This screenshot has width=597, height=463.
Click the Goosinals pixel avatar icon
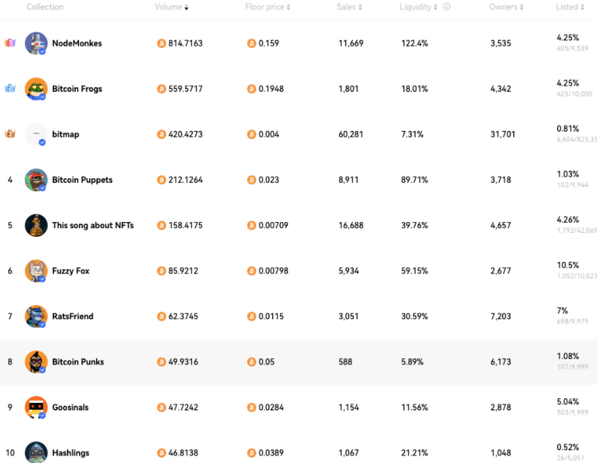[36, 407]
